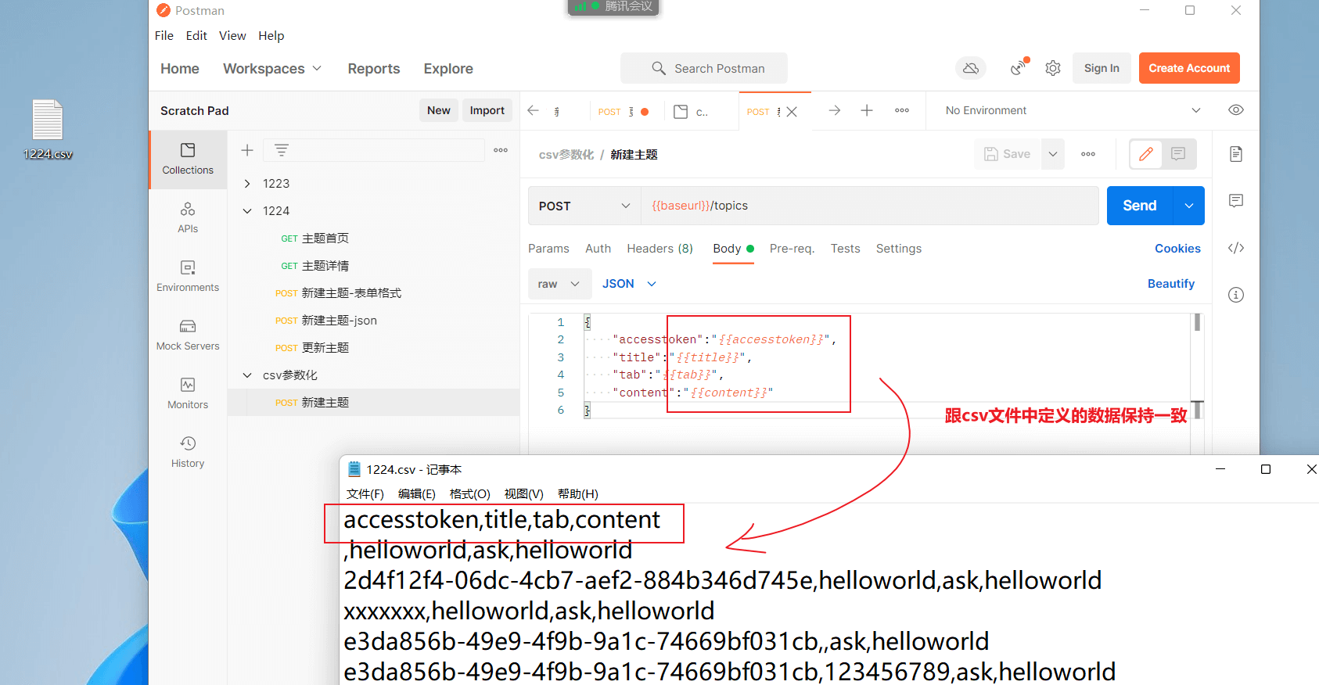This screenshot has width=1319, height=685.
Task: Select the 1224.csv desktop file icon
Action: [48, 130]
